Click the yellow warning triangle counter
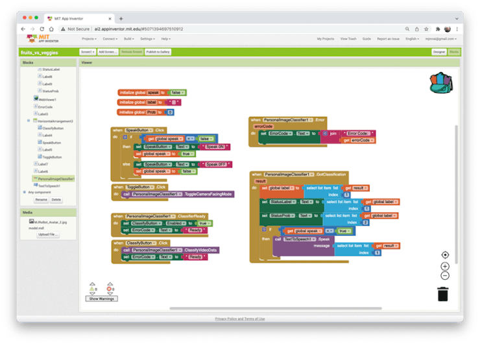Image resolution: width=480 pixels, height=344 pixels. 92,288
